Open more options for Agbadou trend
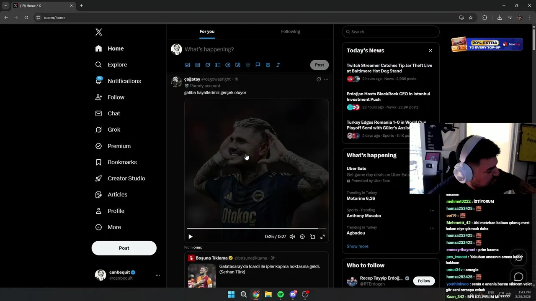The height and width of the screenshot is (301, 536). click(x=432, y=228)
